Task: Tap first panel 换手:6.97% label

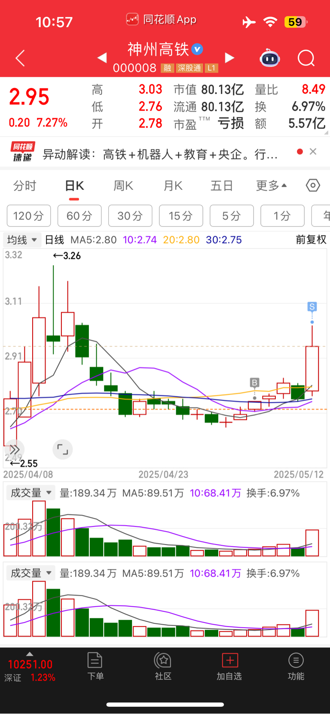Action: point(273,493)
